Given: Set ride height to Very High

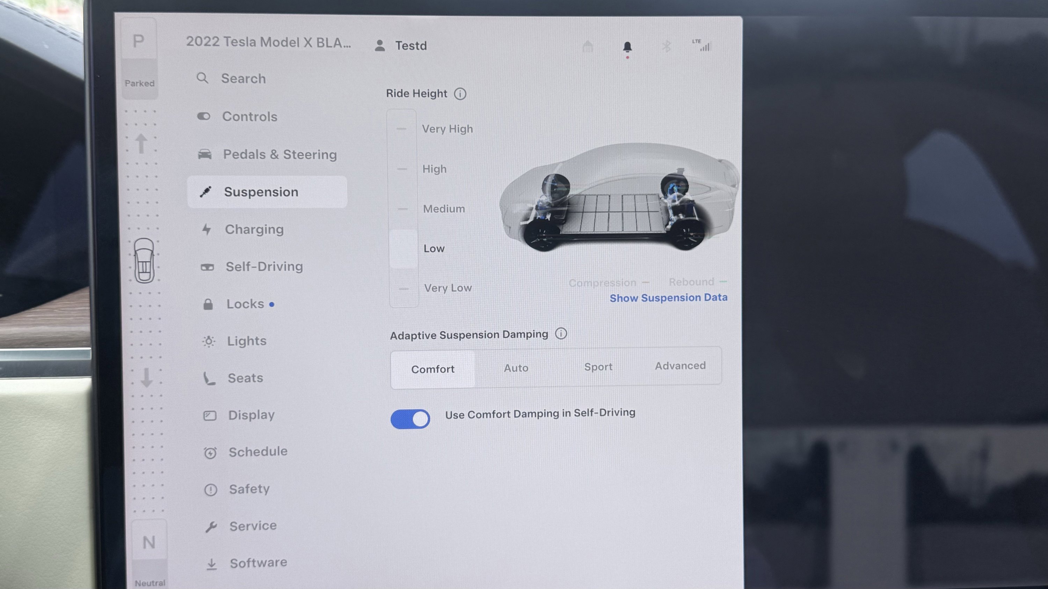Looking at the screenshot, I should click(x=447, y=129).
